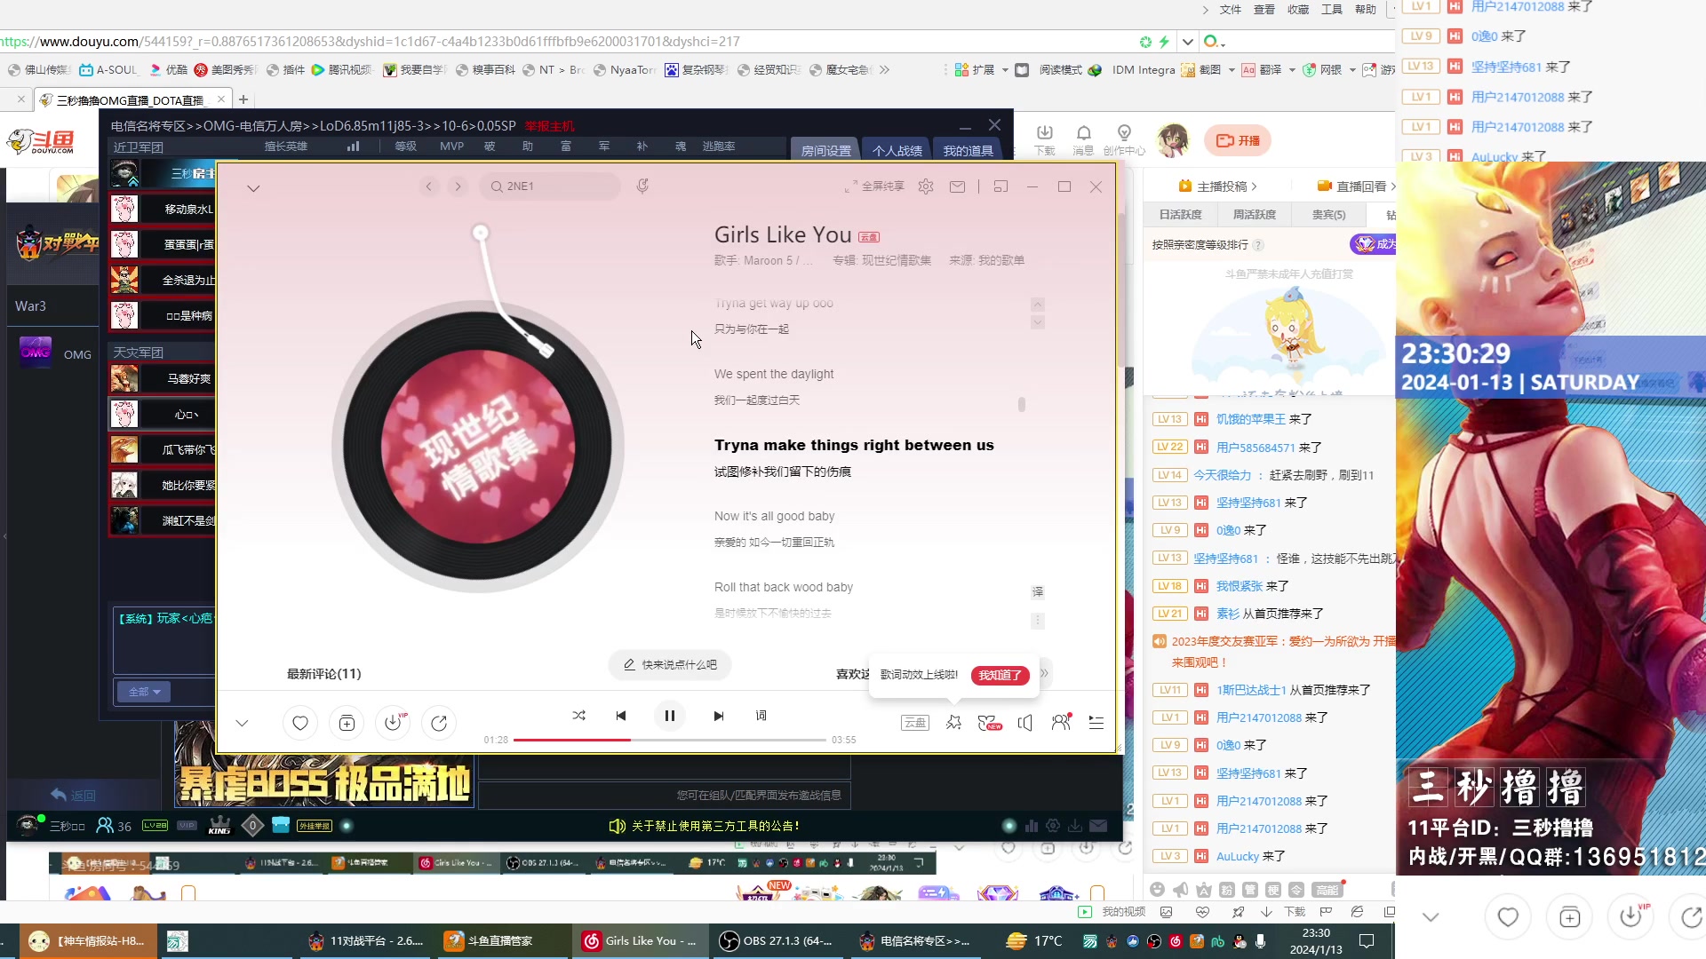This screenshot has height=959, width=1706.
Task: Go forward in music player history
Action: (458, 186)
